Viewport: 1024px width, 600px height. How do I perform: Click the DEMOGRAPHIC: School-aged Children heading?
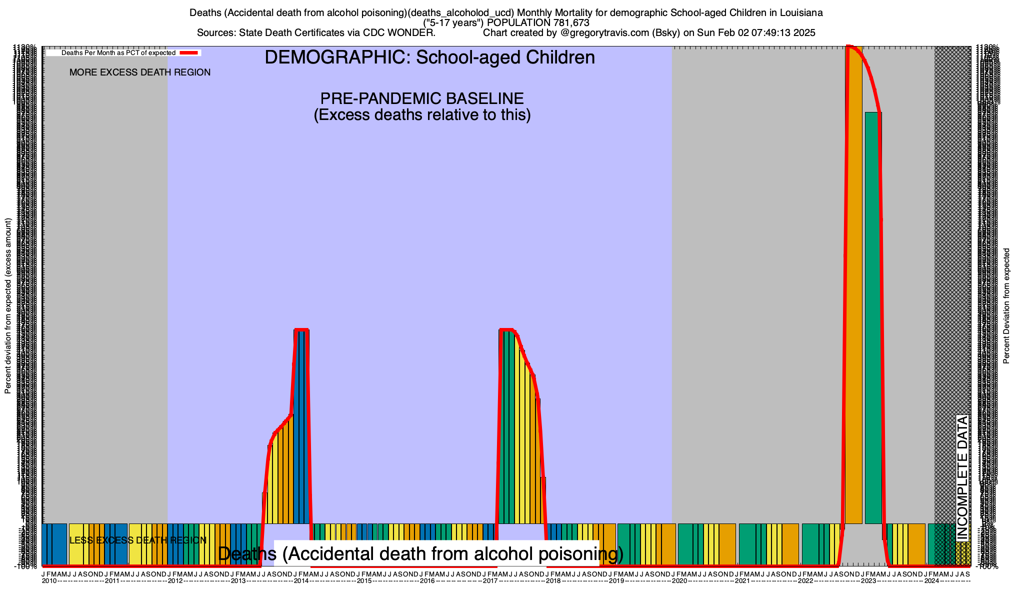click(429, 57)
